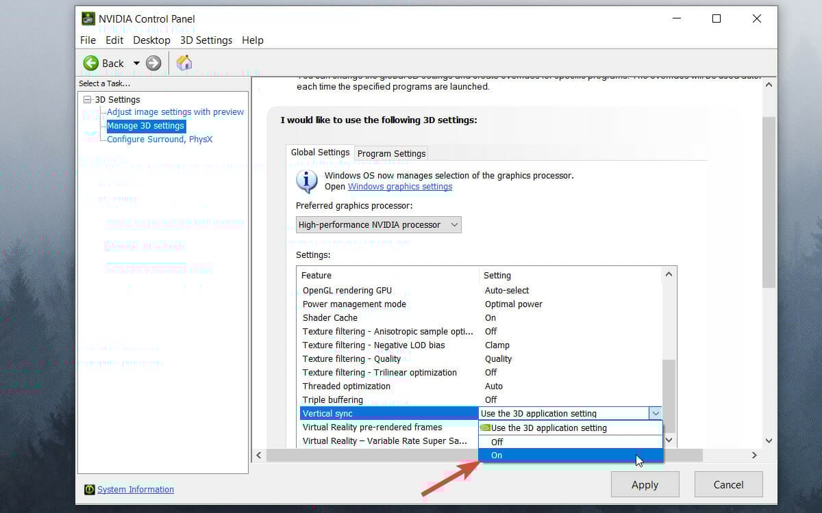Click the 'Clamp' setting value
822x513 pixels.
tap(497, 345)
